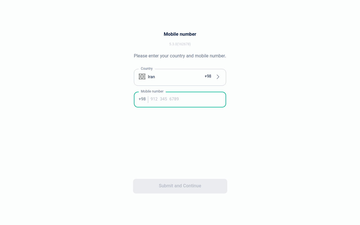Screen dimensions: 360x225
Task: Click the blank space in the Country box
Action: tap(179, 77)
